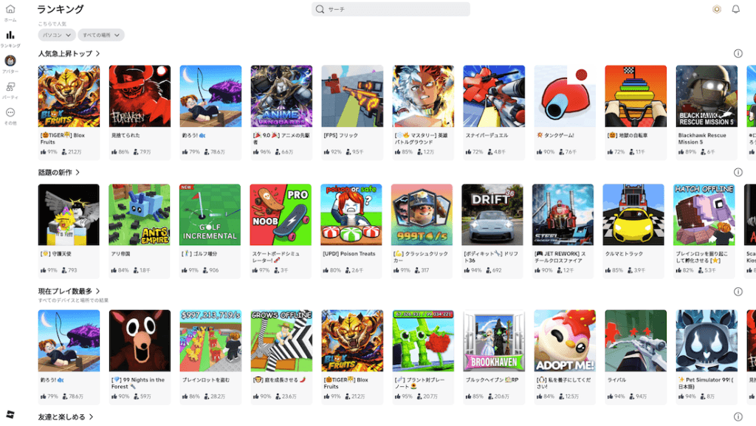Image resolution: width=756 pixels, height=426 pixels.
Task: Open the notifications bell icon
Action: 736,9
